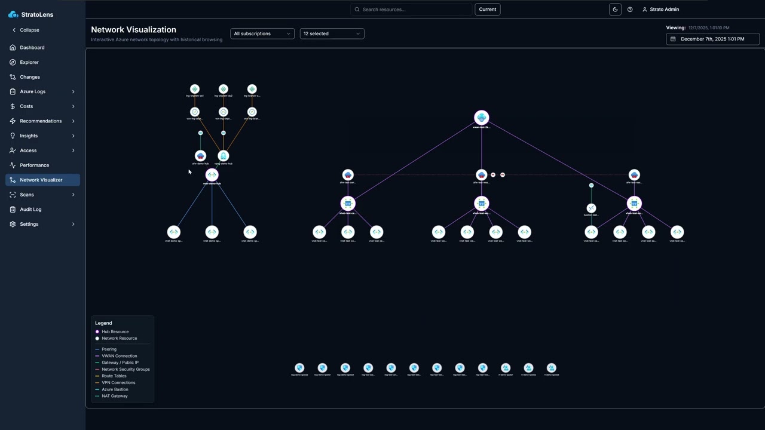Open the Explorer page
This screenshot has width=765, height=430.
pos(42,62)
